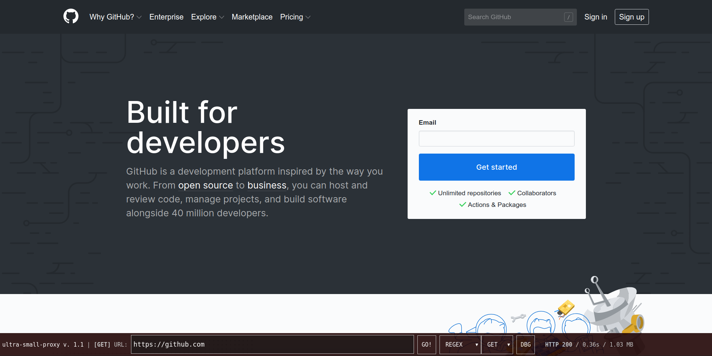
Task: Focus the Search GitHub field
Action: point(520,17)
